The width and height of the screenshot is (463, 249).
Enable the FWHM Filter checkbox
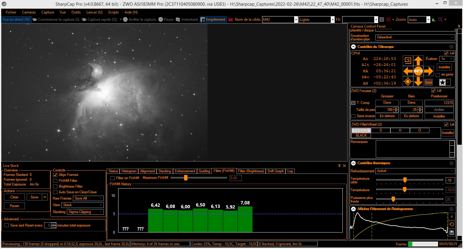[x=55, y=181]
